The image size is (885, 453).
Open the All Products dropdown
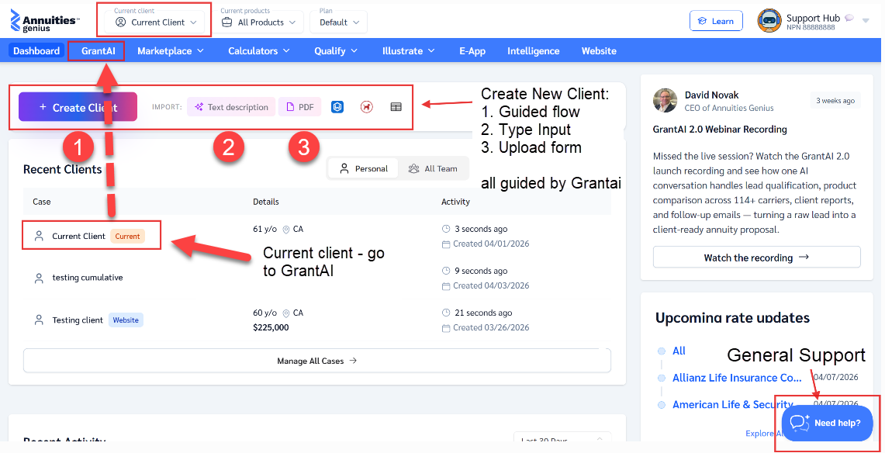coord(258,22)
